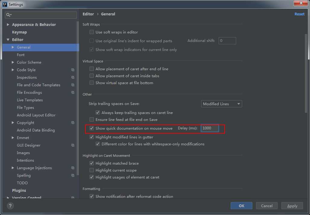The image size is (310, 215).
Task: Uncheck Highlight matched brace
Action: coord(92,163)
